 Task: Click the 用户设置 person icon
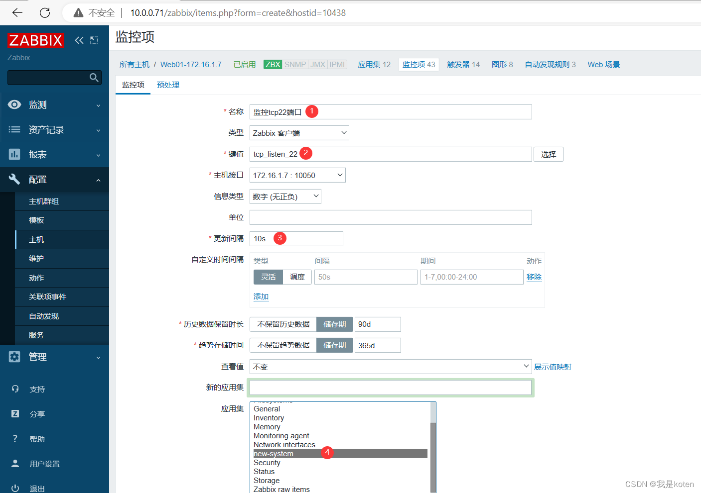[15, 463]
